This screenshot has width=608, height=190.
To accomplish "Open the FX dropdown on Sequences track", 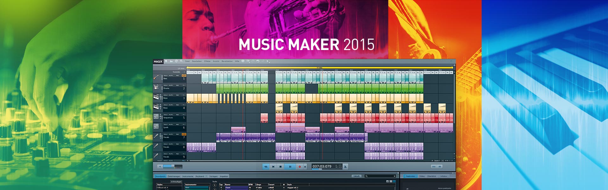I will [184, 115].
